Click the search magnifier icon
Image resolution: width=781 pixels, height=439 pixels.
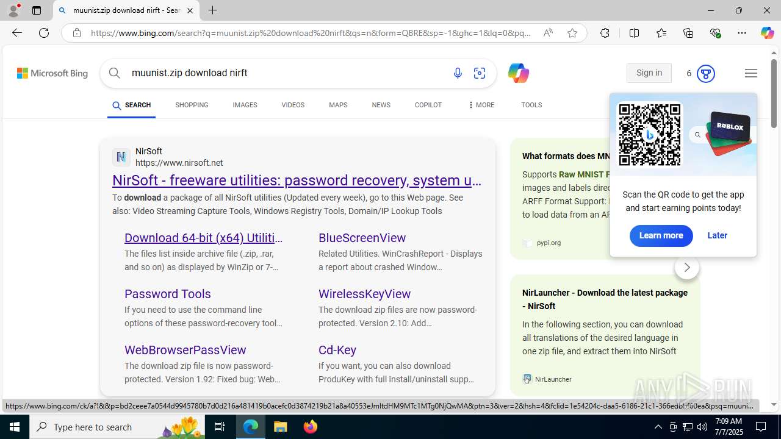(115, 73)
